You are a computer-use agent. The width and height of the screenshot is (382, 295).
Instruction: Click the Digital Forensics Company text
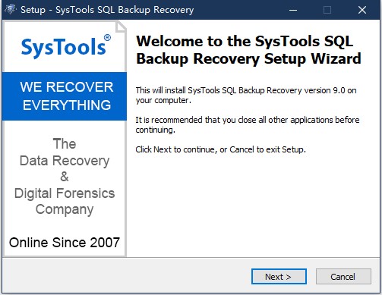pos(65,202)
